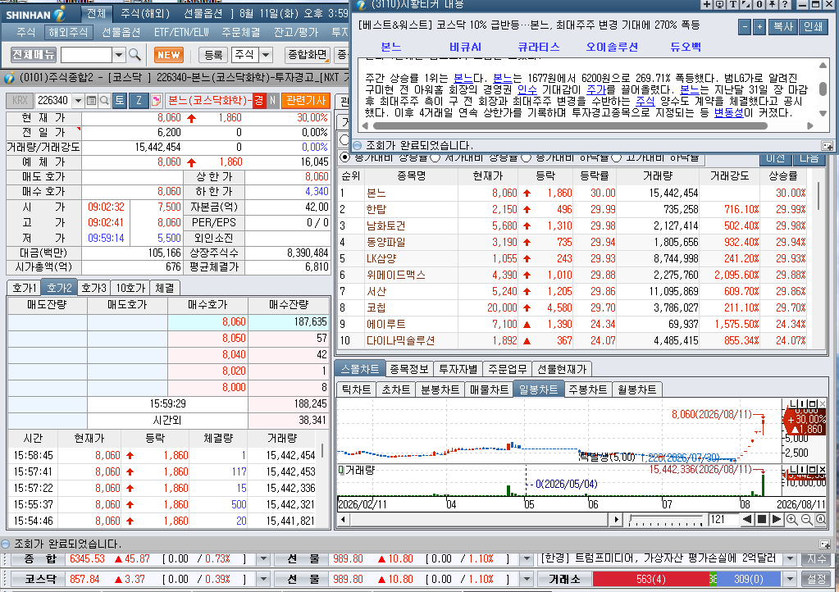The image size is (839, 592).
Task: Open help with the question mark icon
Action: (x=785, y=4)
